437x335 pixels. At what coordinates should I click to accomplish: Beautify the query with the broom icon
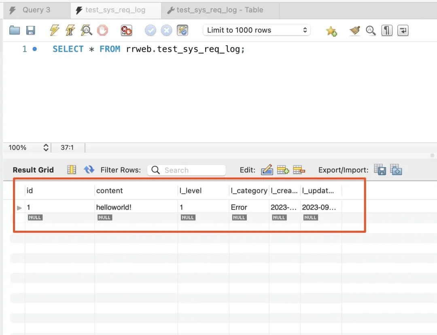coord(355,30)
